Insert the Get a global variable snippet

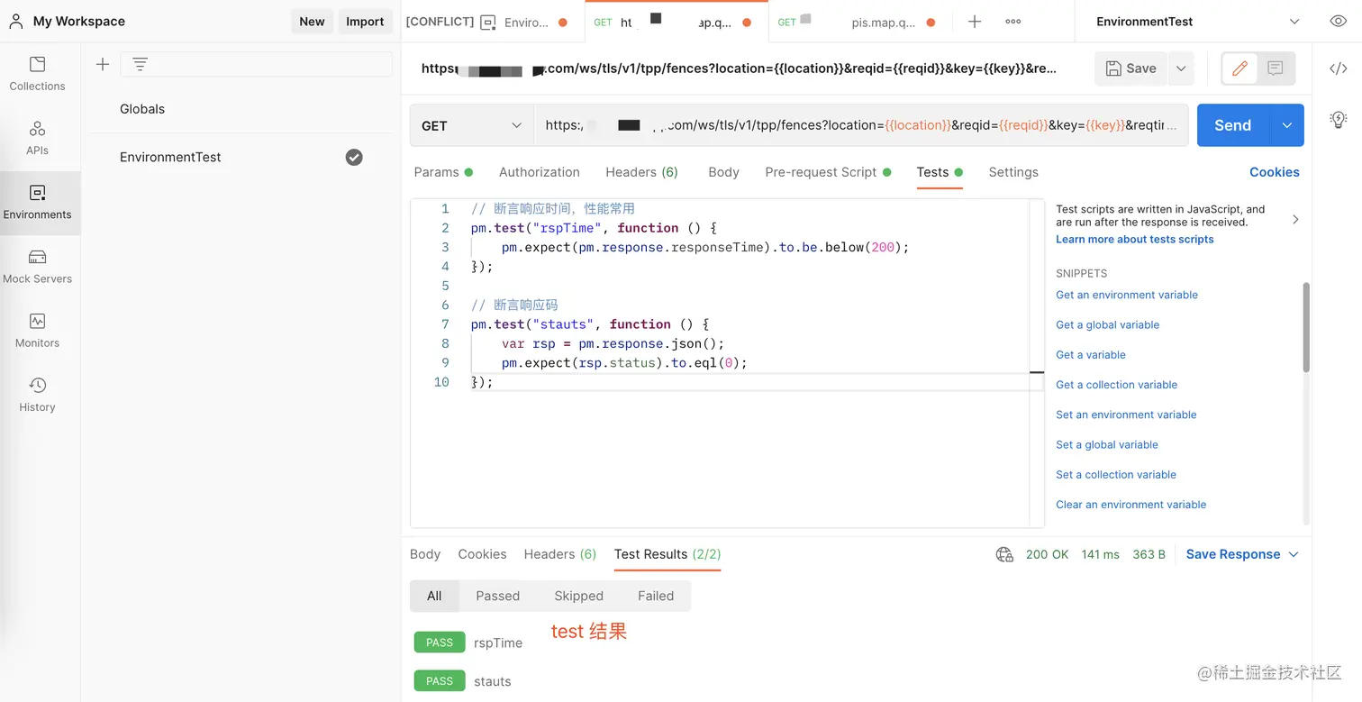(1107, 324)
